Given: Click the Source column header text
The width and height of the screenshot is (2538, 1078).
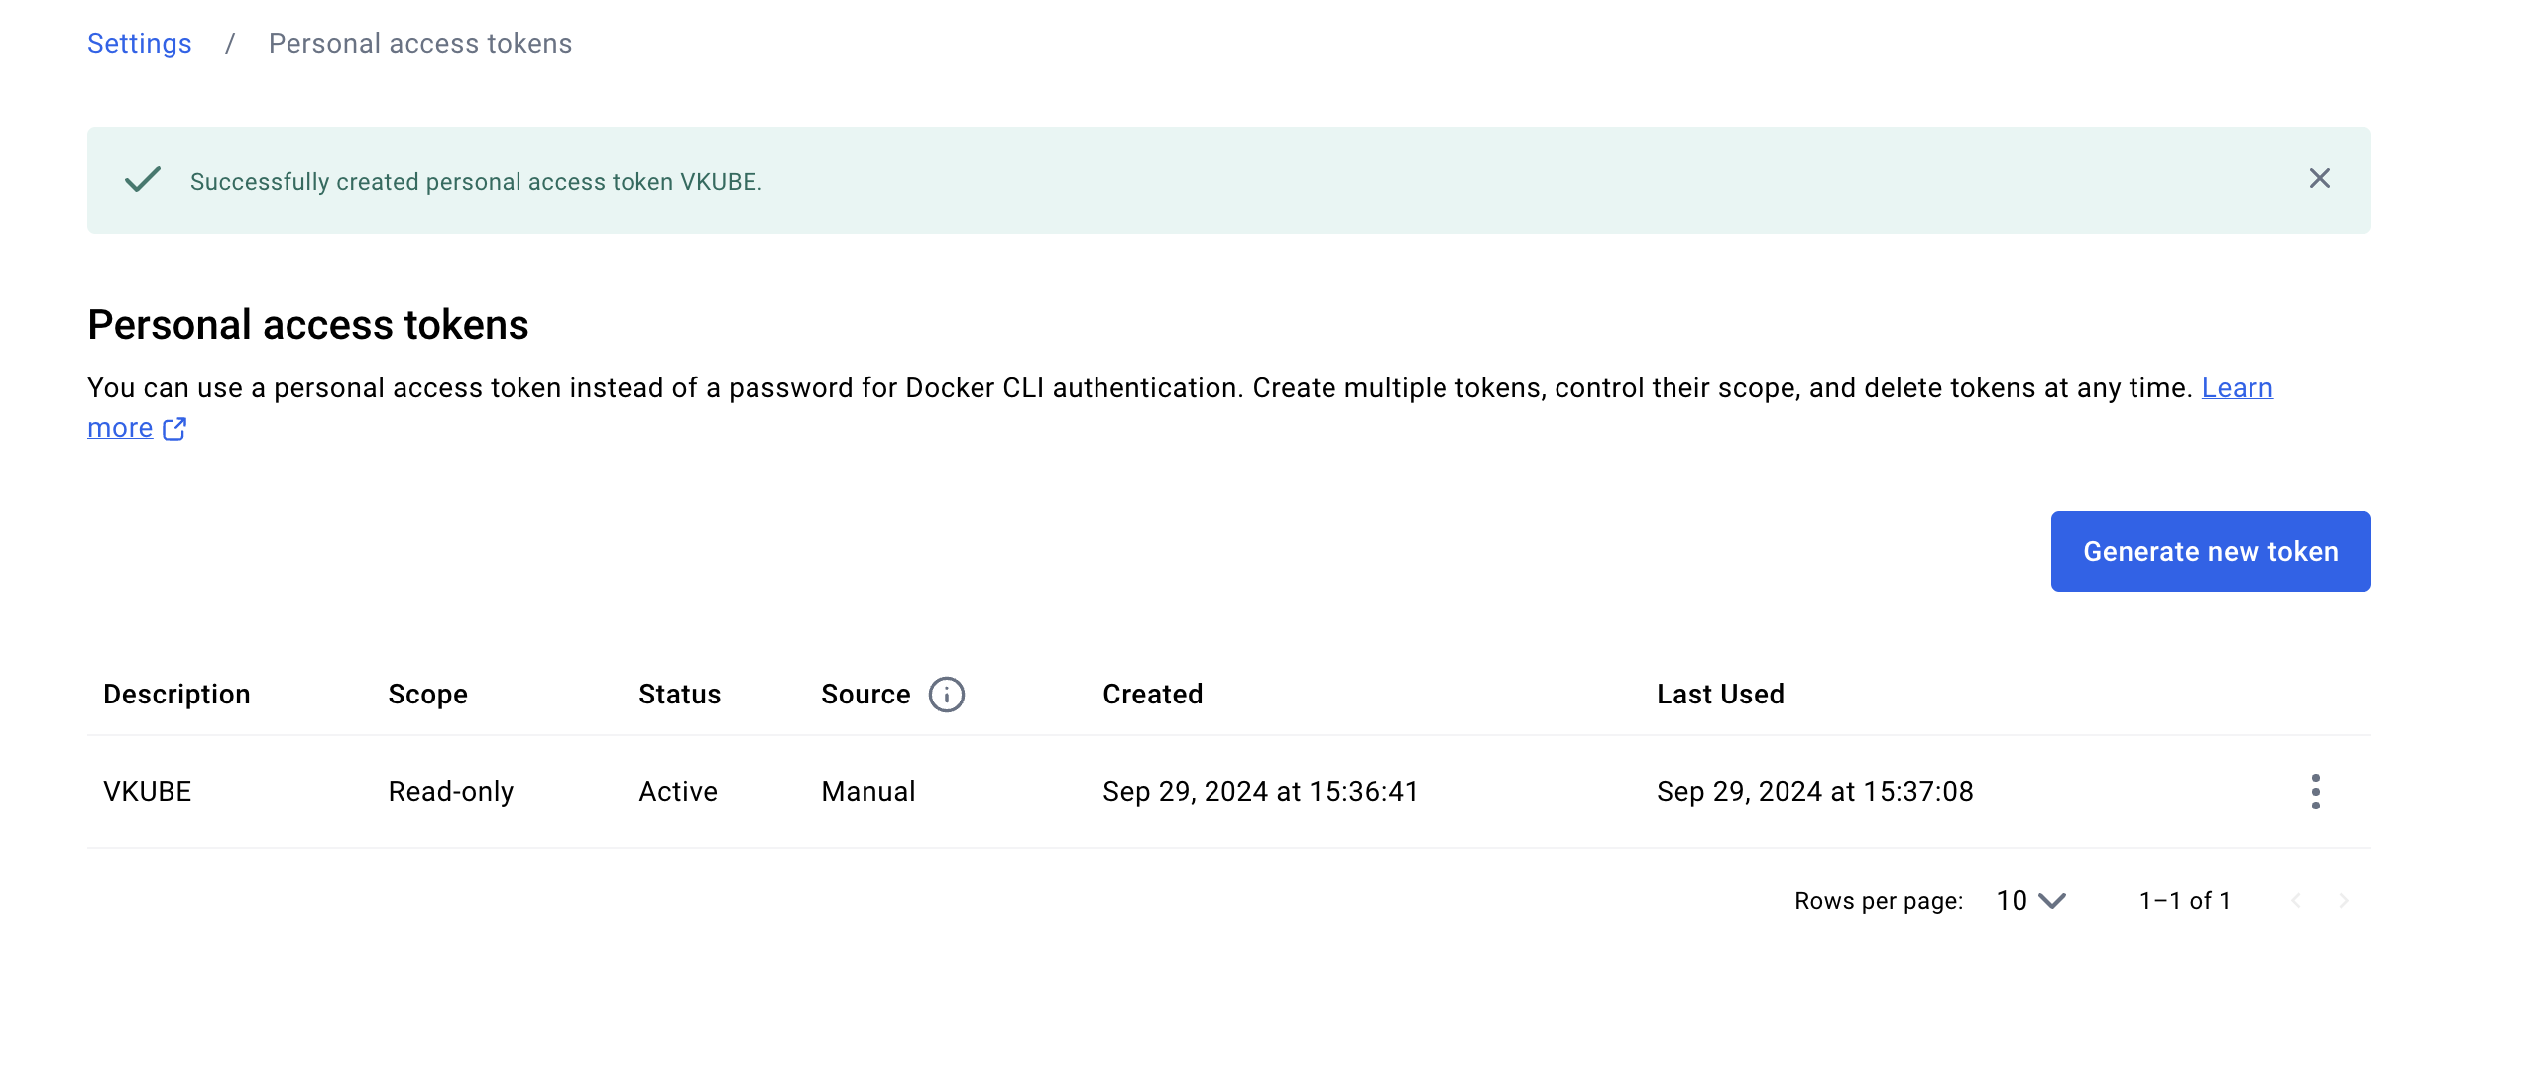Looking at the screenshot, I should 865,695.
